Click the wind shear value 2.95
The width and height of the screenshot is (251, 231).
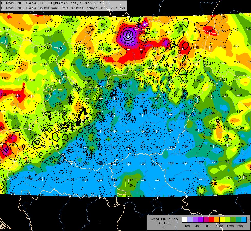click(32, 80)
